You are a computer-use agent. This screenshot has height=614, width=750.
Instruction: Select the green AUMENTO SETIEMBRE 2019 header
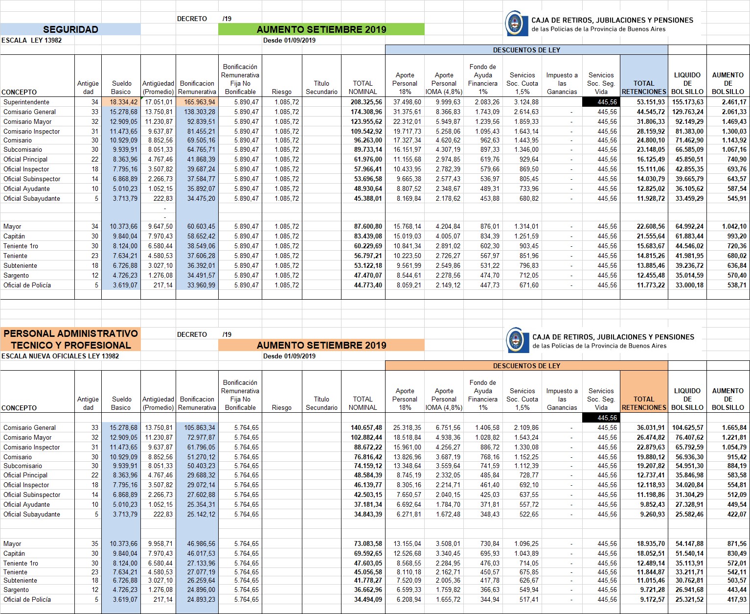(321, 29)
